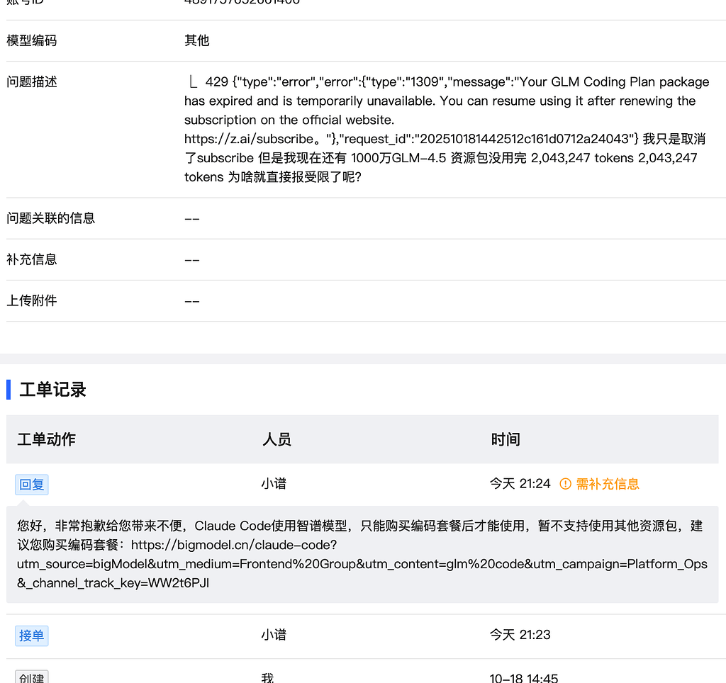Click 我 in the 创建 row
726x683 pixels.
click(x=267, y=678)
